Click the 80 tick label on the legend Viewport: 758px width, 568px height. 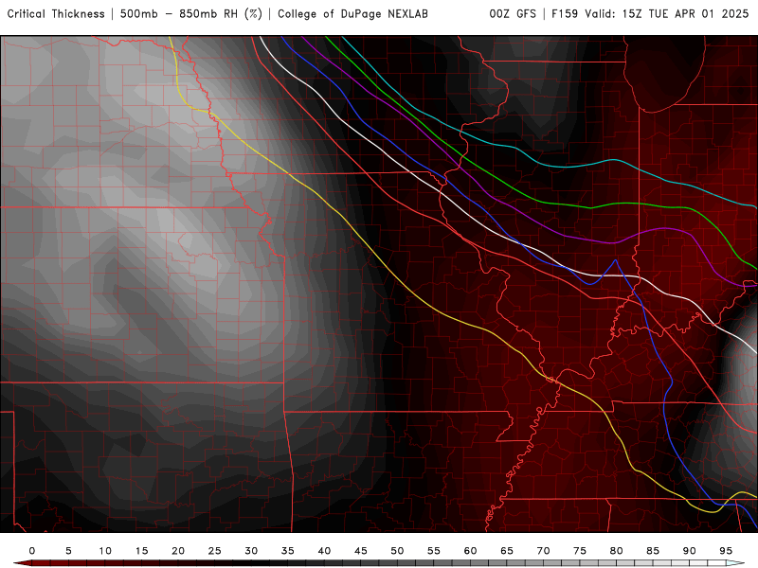pyautogui.click(x=617, y=551)
